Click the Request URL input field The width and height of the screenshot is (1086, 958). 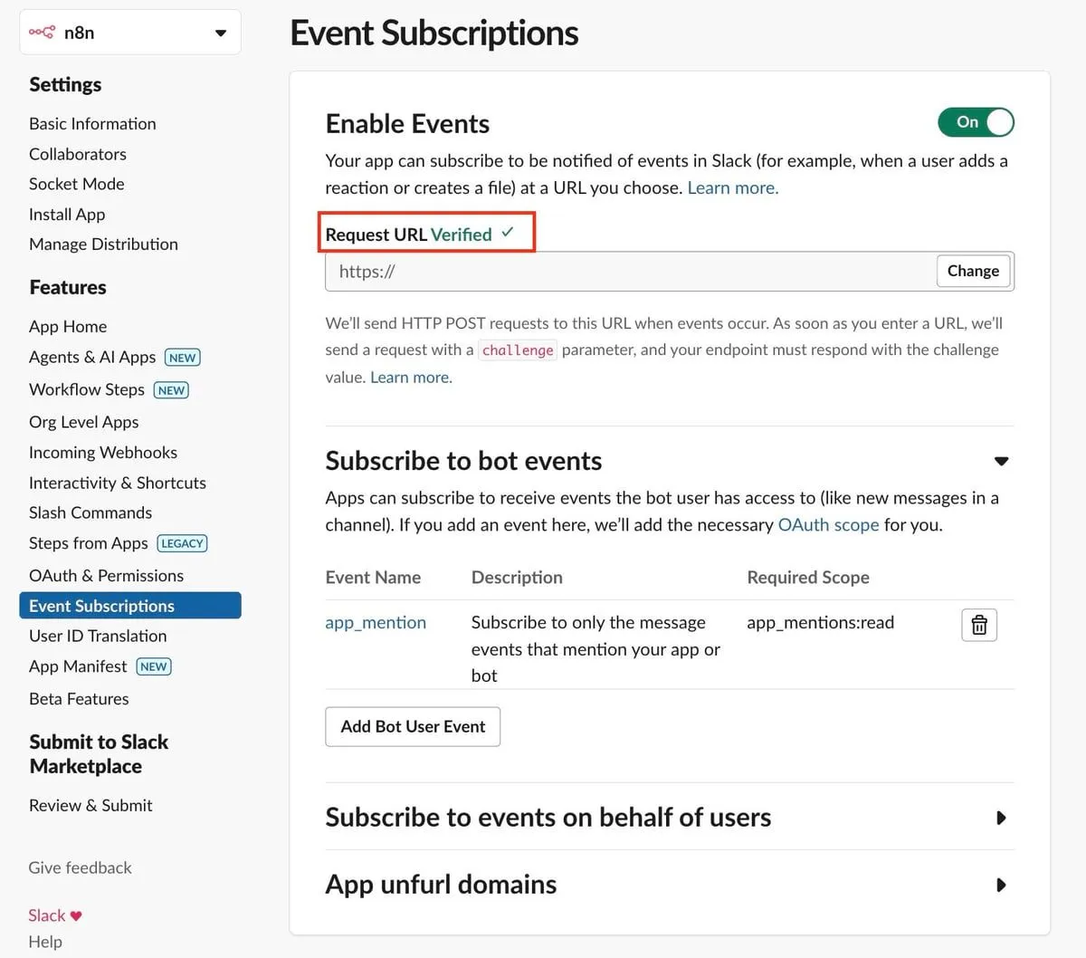630,272
